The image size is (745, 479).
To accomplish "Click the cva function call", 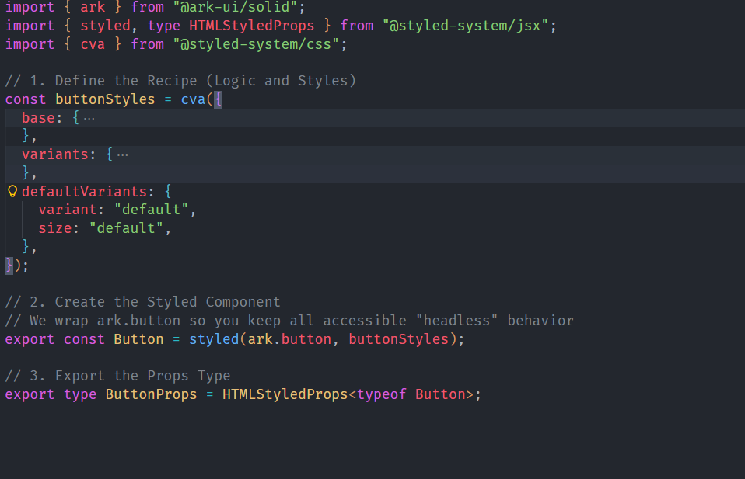I will tap(193, 99).
